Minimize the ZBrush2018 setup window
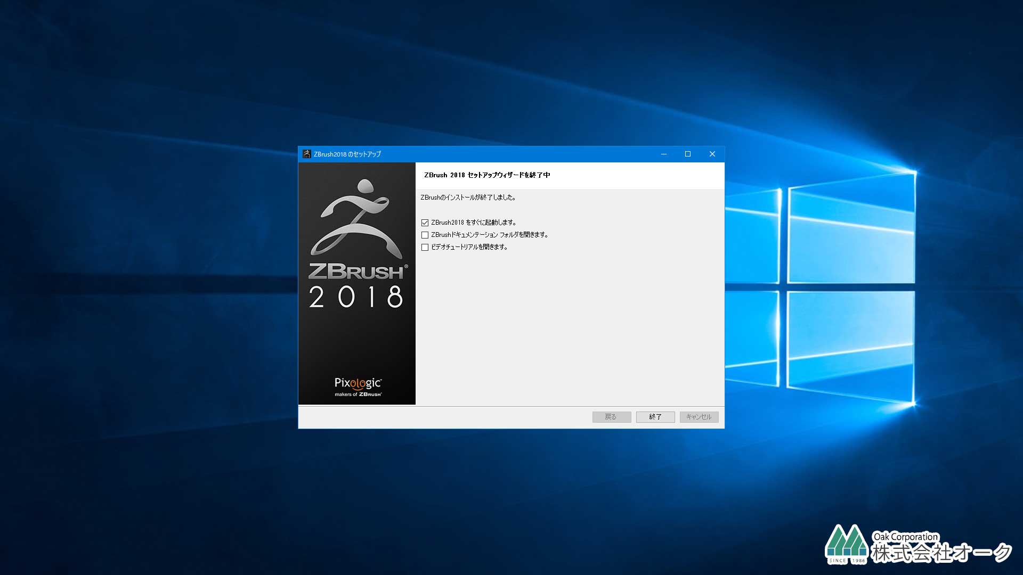1023x575 pixels. point(664,154)
